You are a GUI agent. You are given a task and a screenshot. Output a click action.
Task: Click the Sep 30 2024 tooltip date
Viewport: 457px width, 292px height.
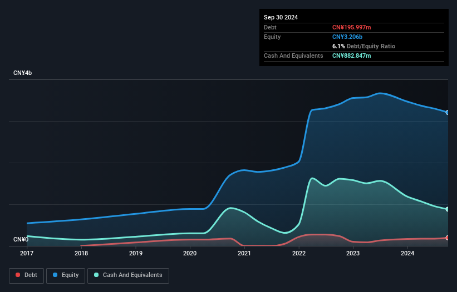click(281, 17)
